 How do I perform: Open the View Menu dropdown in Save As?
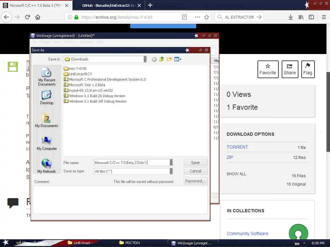click(178, 59)
